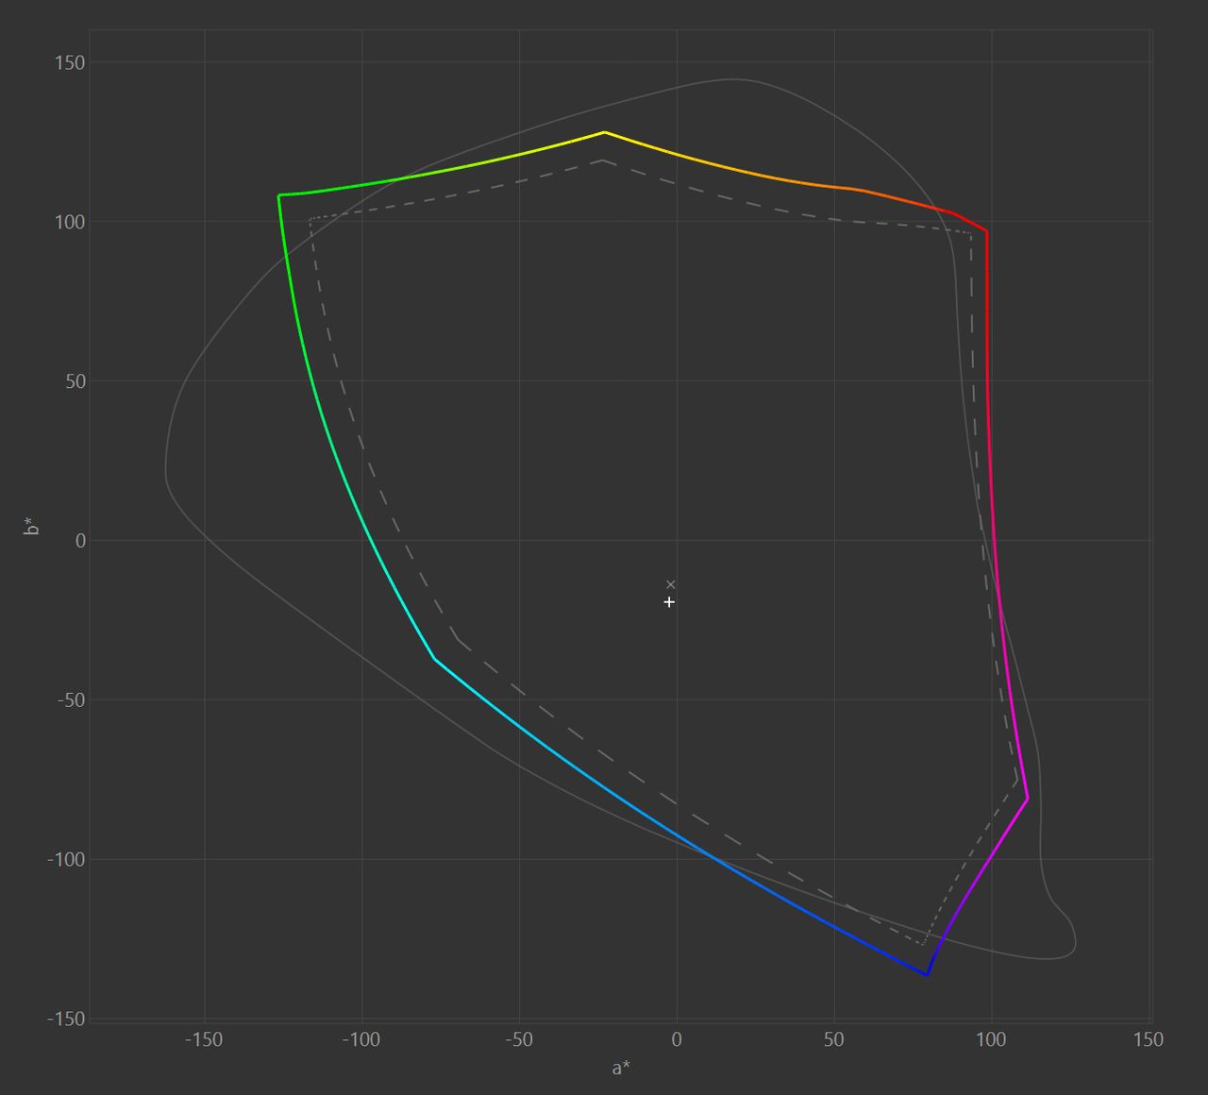Click the dashed gamut's upper-left green corner
Image resolution: width=1208 pixels, height=1095 pixels.
point(310,219)
